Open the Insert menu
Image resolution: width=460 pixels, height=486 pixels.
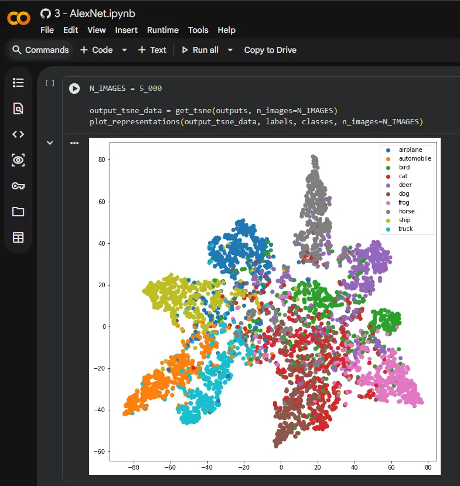tap(126, 30)
